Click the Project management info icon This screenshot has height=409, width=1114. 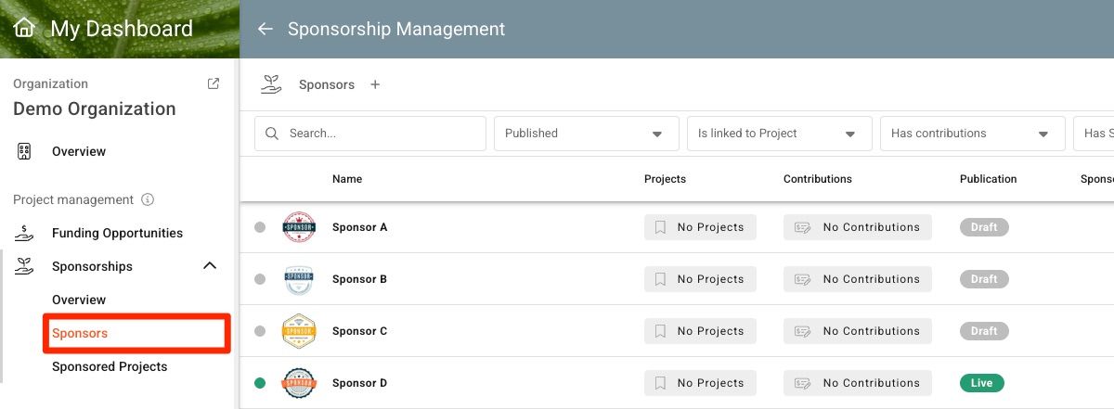coord(148,199)
